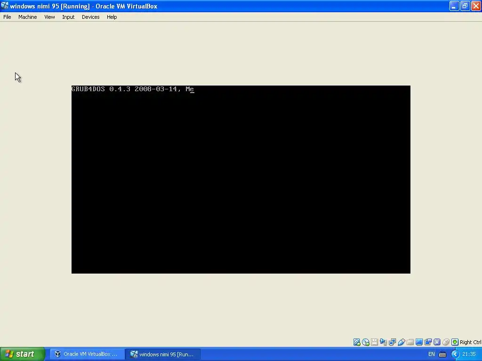
Task: Click the optical disc status icon
Action: [365, 342]
